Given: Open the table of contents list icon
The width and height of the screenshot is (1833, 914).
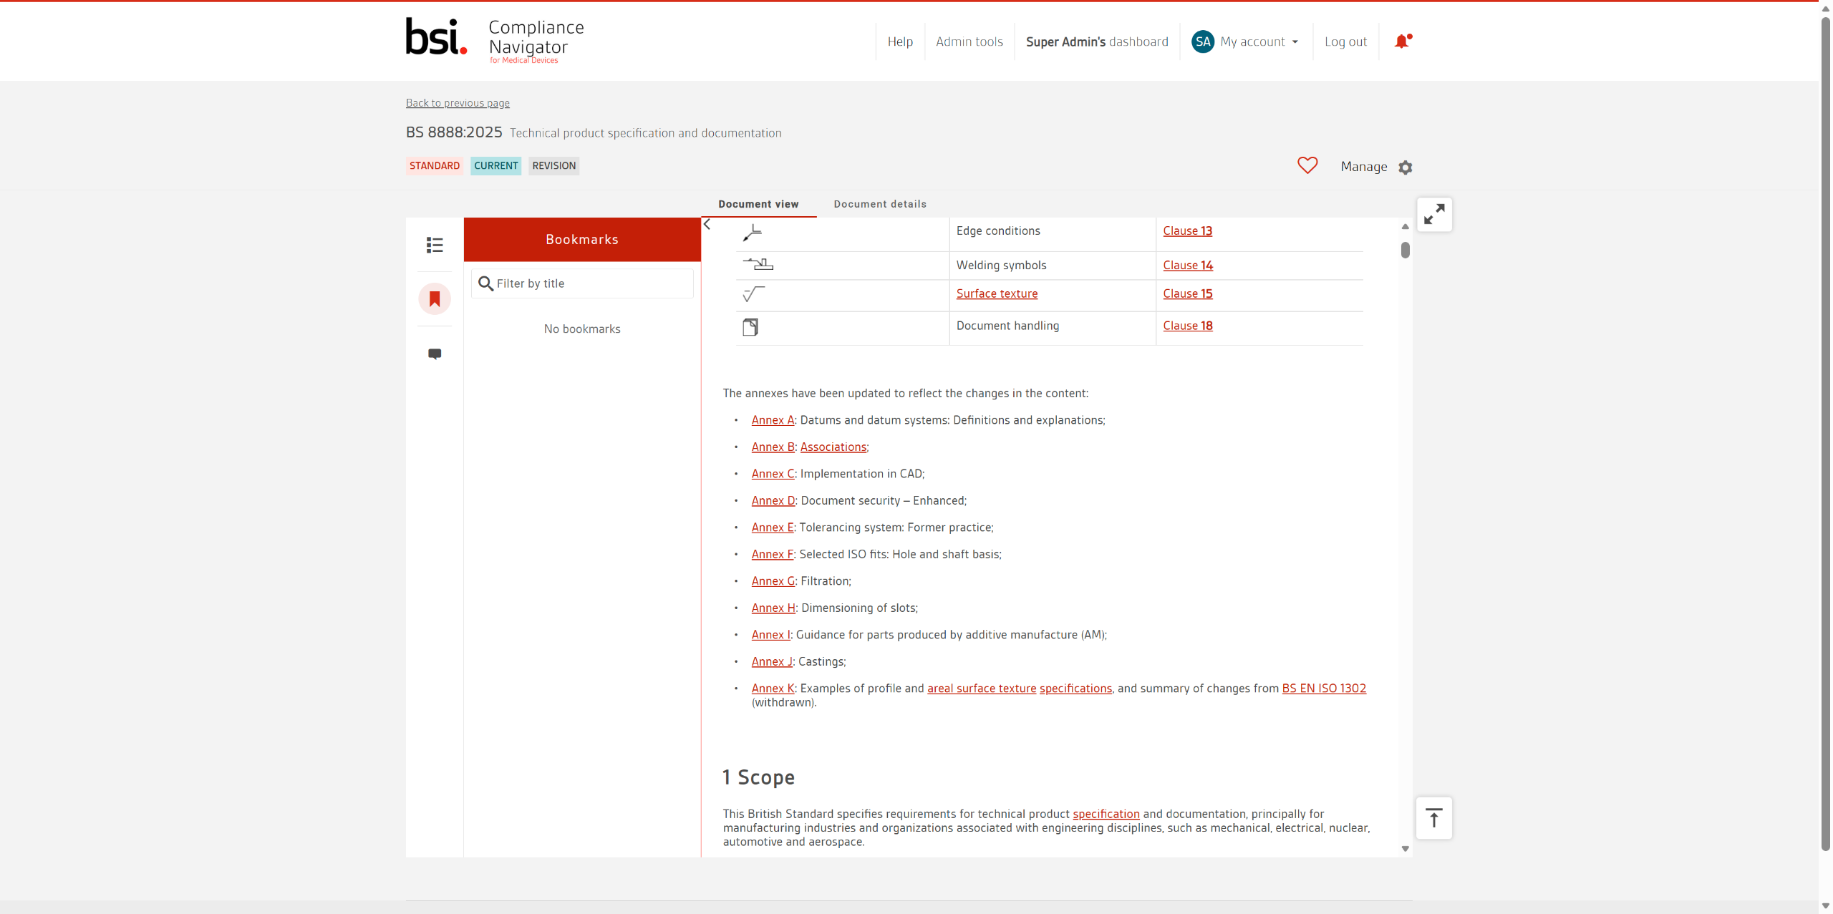Looking at the screenshot, I should click(x=435, y=245).
